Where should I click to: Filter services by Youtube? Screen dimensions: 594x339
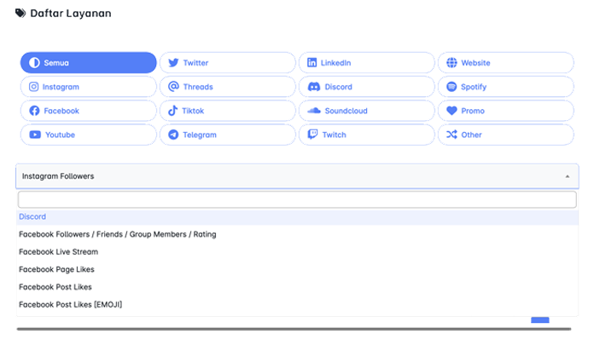(88, 135)
